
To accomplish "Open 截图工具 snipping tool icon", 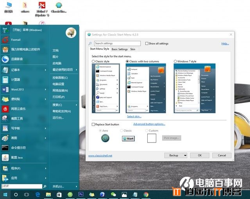I will pos(5,119).
